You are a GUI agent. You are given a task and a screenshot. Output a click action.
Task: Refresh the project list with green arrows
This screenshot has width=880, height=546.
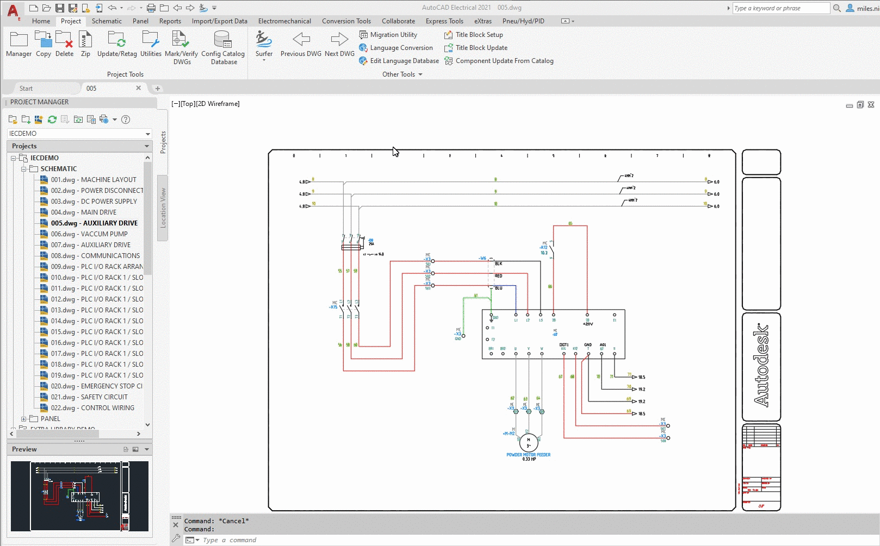pyautogui.click(x=52, y=120)
